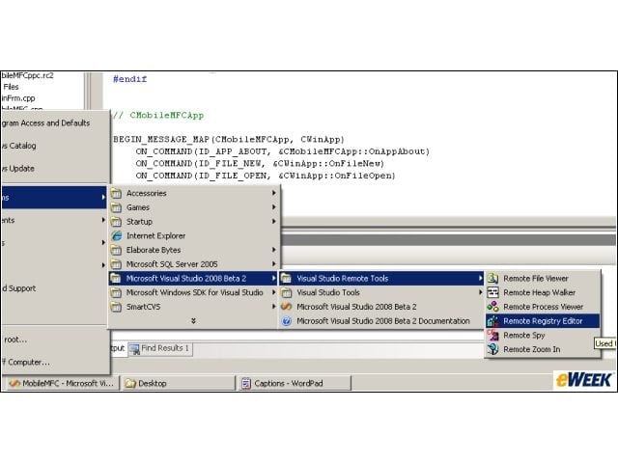Click Captions WordPad taskbar icon
Image resolution: width=618 pixels, height=463 pixels.
coord(246,383)
